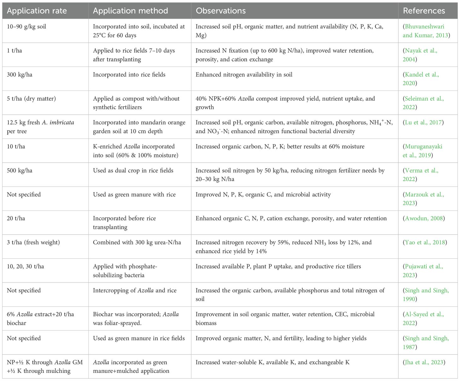Follow the Kandel et al., 2020 link
Image resolution: width=460 pixels, height=381 pixels.
422,75
